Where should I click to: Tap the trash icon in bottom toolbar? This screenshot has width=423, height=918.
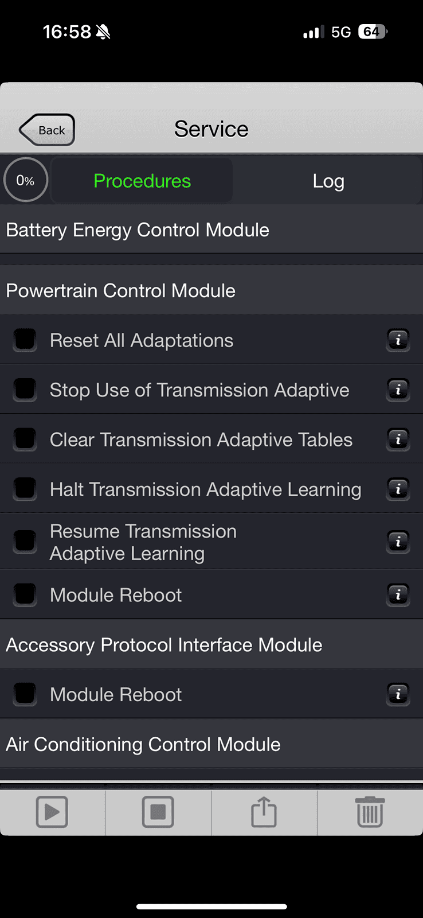370,812
